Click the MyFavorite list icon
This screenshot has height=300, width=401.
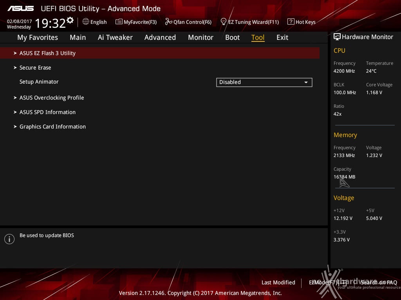(x=119, y=22)
